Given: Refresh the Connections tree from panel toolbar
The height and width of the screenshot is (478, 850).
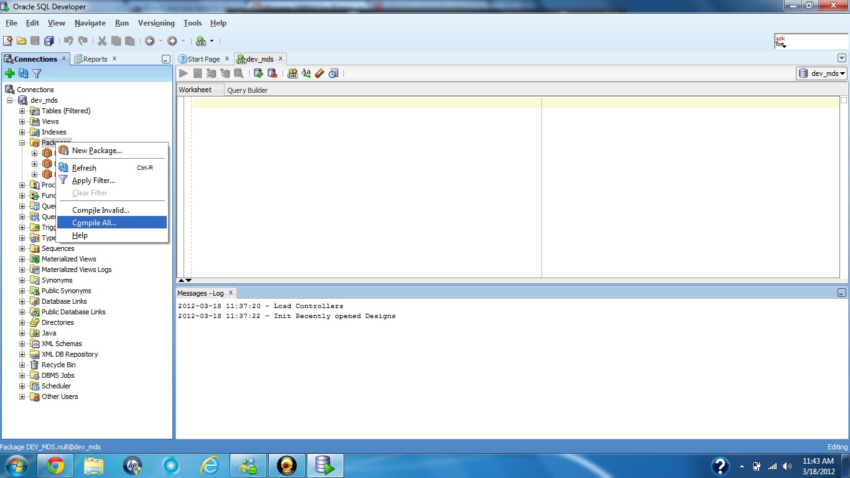Looking at the screenshot, I should [23, 73].
